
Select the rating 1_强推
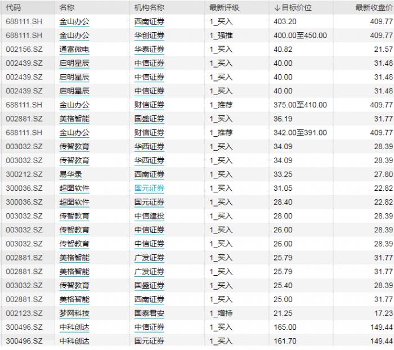click(221, 35)
